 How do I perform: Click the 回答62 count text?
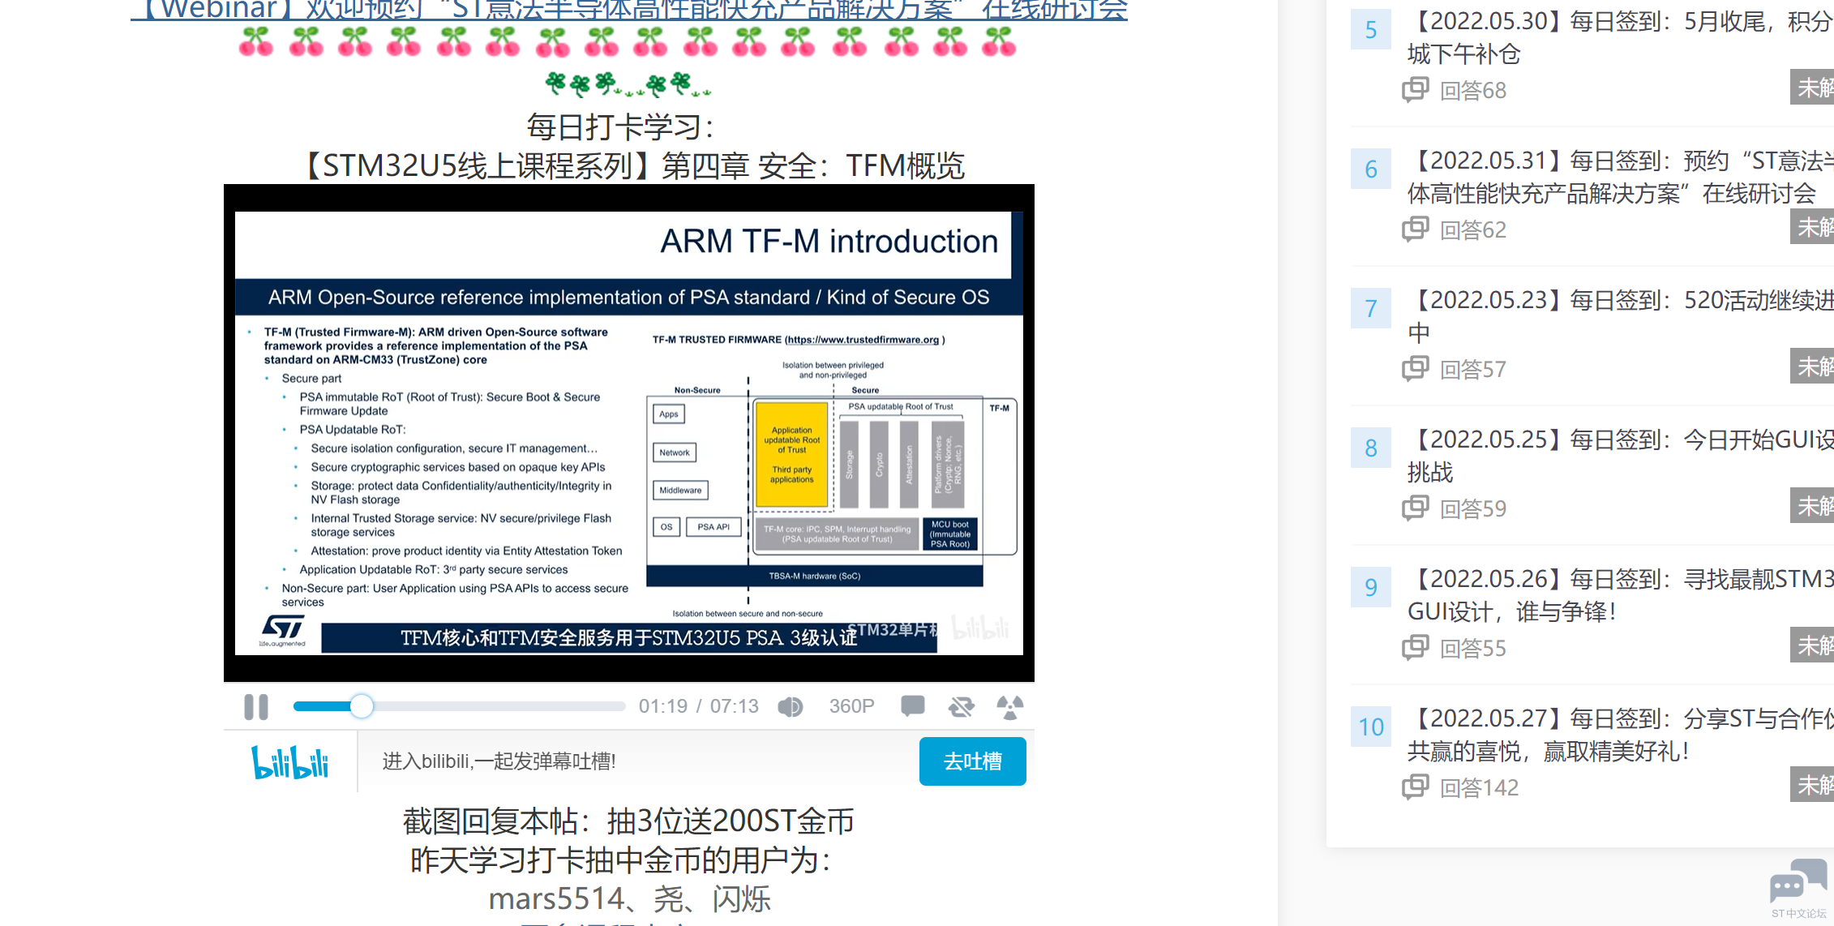pyautogui.click(x=1473, y=230)
